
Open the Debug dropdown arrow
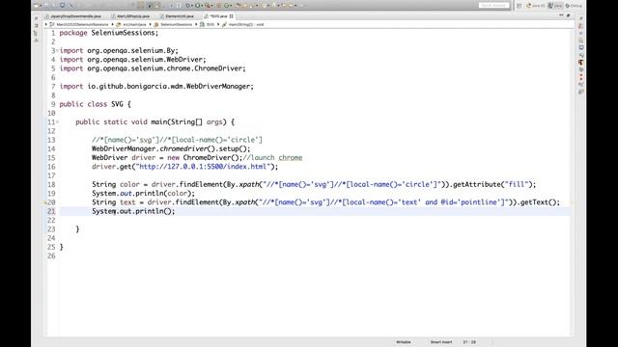(x=192, y=6)
